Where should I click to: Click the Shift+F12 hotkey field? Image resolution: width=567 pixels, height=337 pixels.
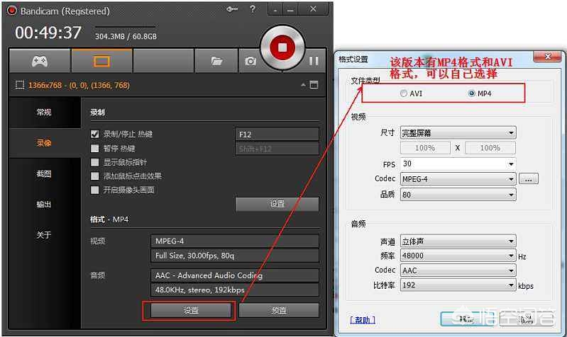(x=277, y=149)
